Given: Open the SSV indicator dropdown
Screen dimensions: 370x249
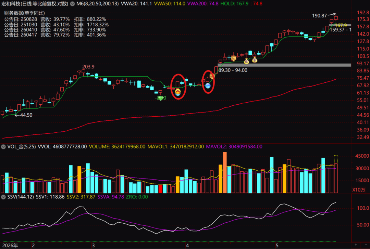Looking at the screenshot, I should [x=3, y=197].
